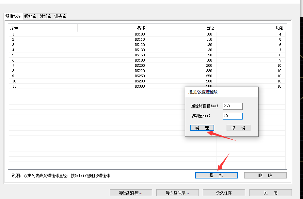This screenshot has width=303, height=199.
Task: Select the BS180 row name
Action: coord(140,60)
